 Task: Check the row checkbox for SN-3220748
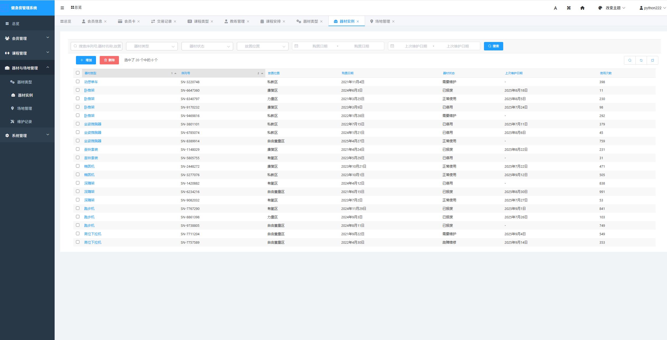tap(78, 82)
